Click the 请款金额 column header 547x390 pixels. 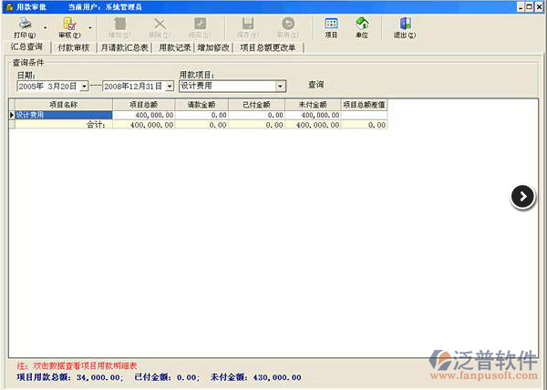point(201,105)
